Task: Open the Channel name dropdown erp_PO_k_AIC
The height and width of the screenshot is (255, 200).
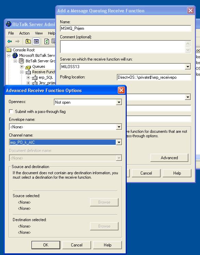Action: coord(119,142)
